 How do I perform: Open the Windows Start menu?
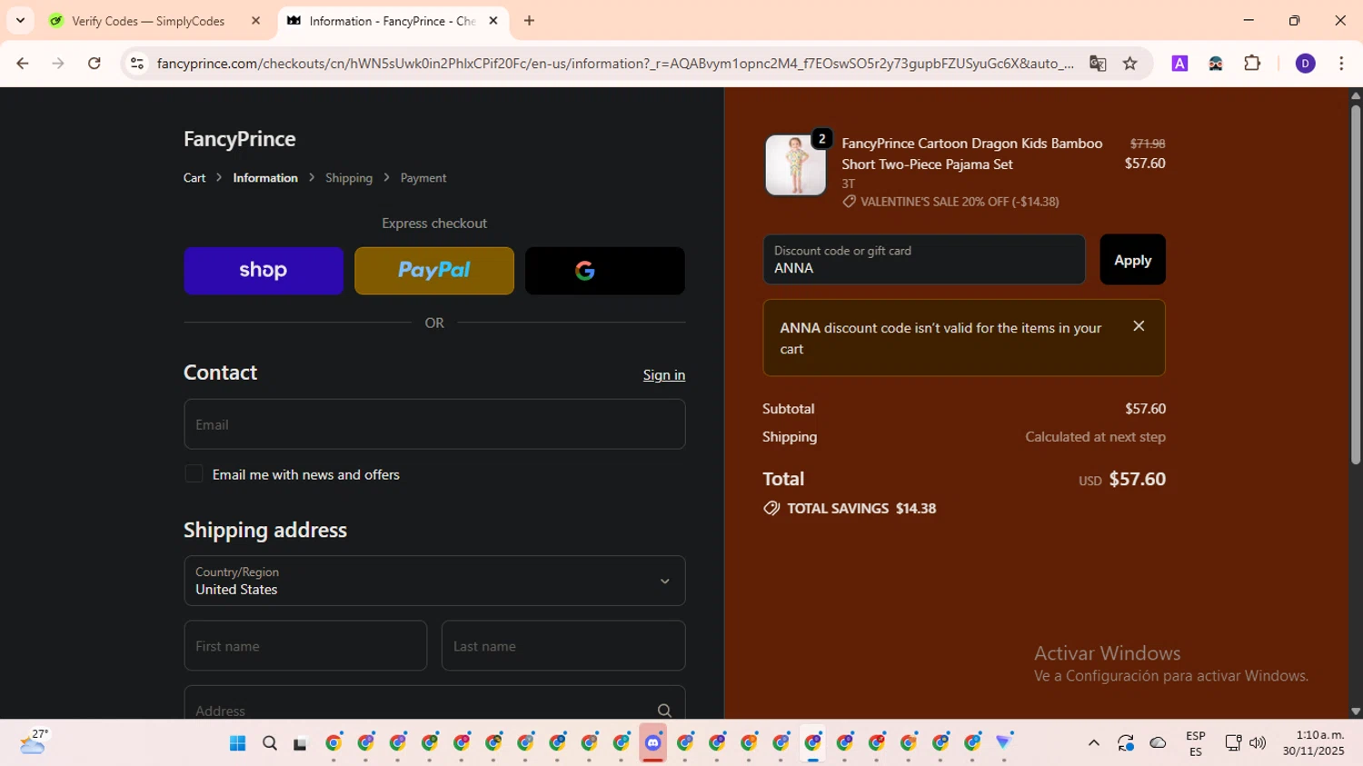(238, 743)
